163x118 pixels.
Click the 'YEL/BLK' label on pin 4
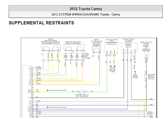(x=38, y=73)
